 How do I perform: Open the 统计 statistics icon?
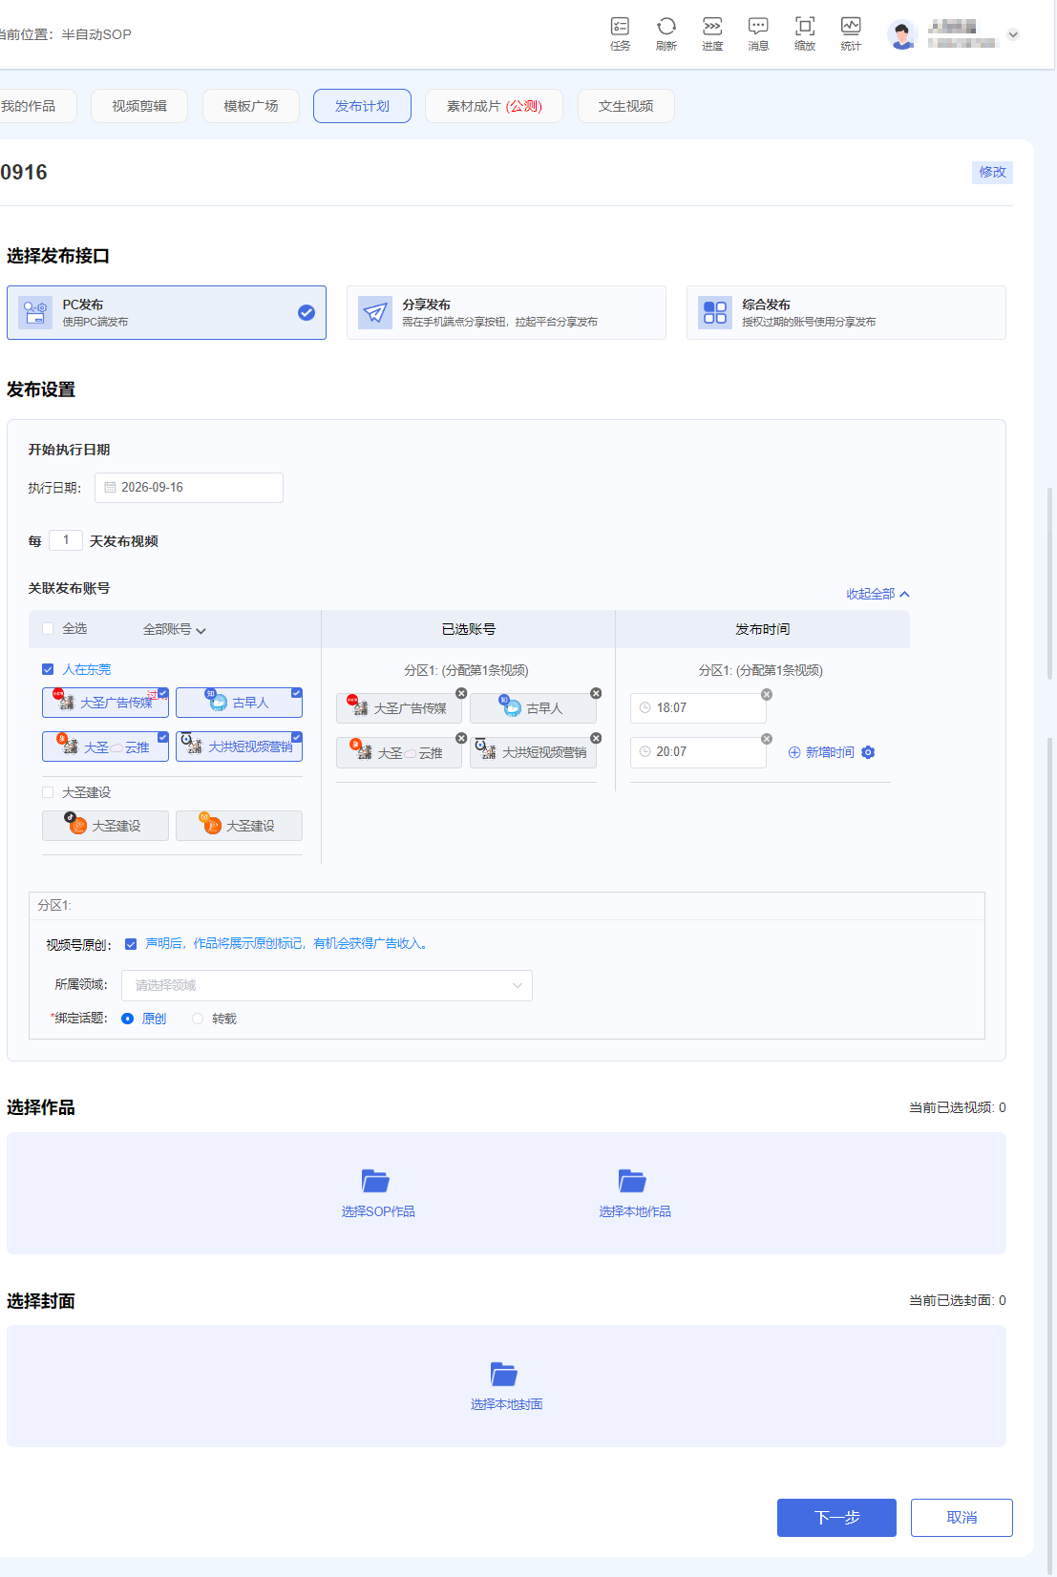(851, 33)
